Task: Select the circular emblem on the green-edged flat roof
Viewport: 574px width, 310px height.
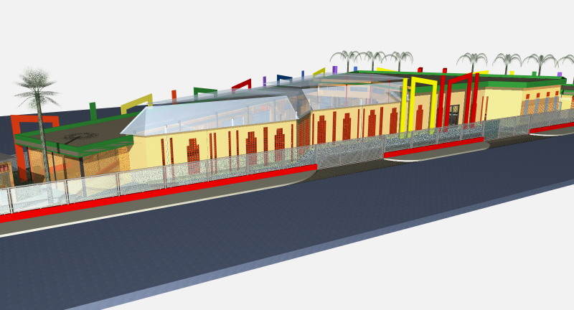Action: click(80, 135)
